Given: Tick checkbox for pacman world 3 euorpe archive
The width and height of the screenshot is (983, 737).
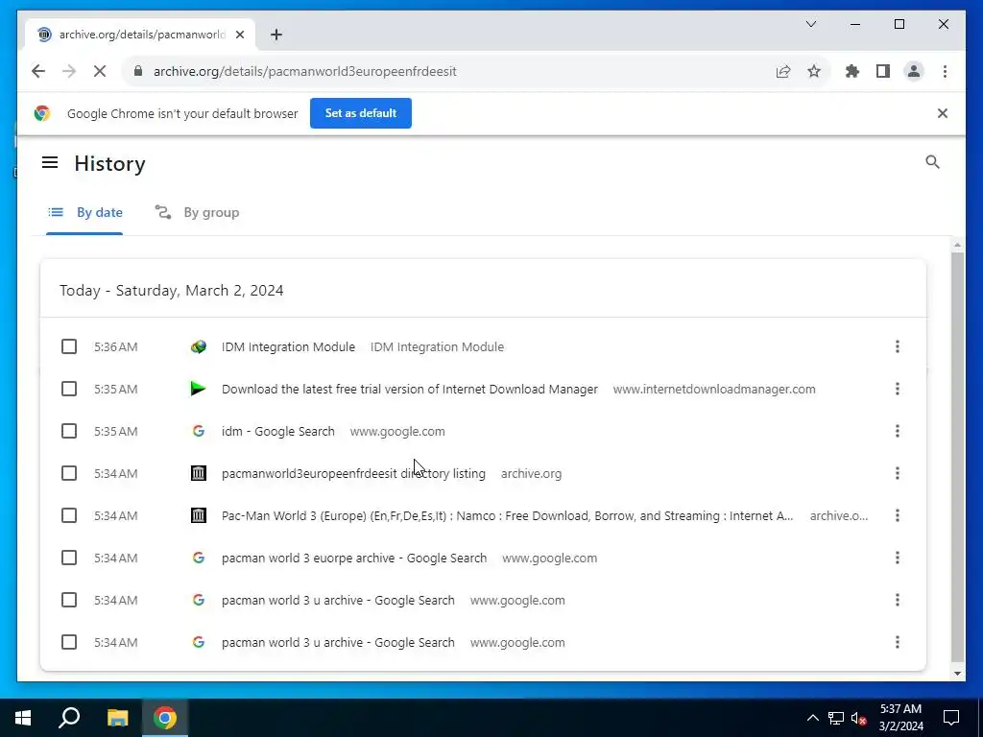Looking at the screenshot, I should pyautogui.click(x=69, y=558).
